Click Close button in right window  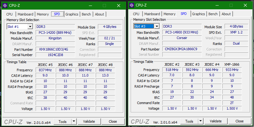(x=239, y=121)
